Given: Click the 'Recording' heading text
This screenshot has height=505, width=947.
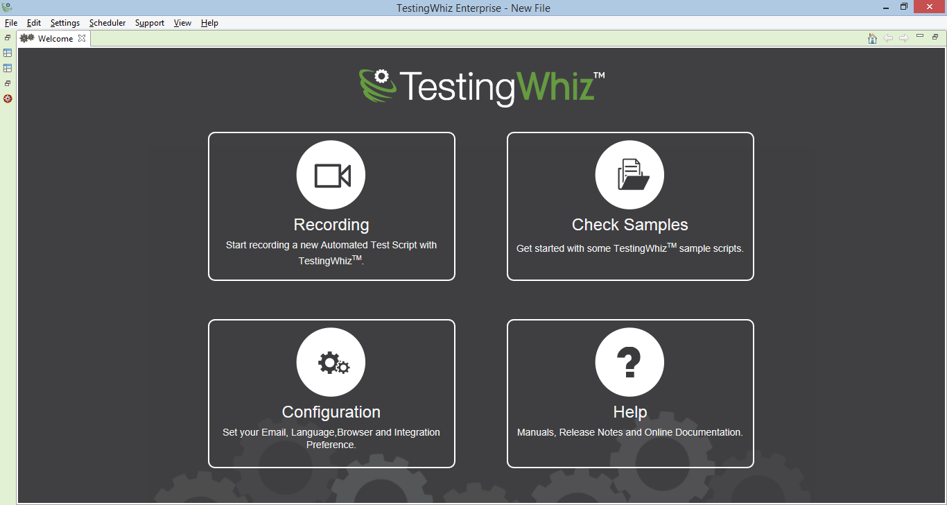Looking at the screenshot, I should pyautogui.click(x=331, y=225).
